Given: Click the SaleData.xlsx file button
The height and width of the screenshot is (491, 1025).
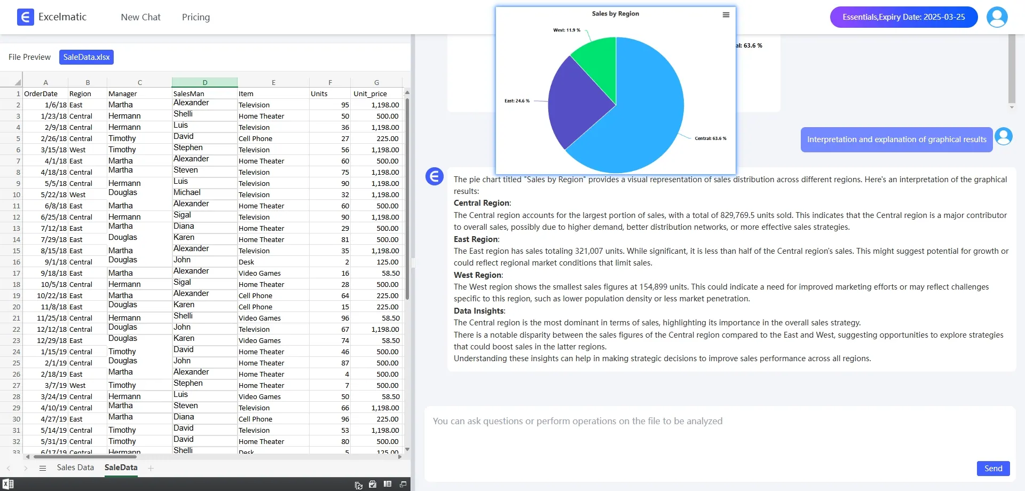Looking at the screenshot, I should coord(86,57).
